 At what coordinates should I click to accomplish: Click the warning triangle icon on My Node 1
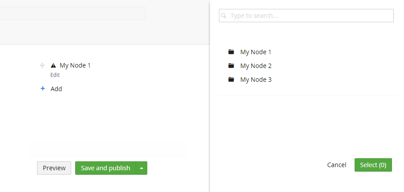pyautogui.click(x=53, y=65)
